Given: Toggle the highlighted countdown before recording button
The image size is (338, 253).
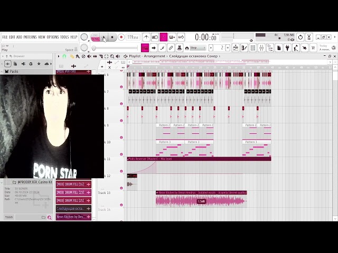Looking at the screenshot, I should click(164, 37).
